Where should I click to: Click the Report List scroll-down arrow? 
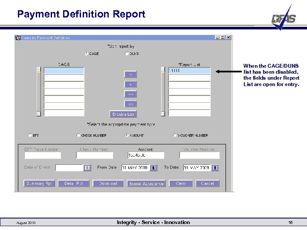point(163,114)
